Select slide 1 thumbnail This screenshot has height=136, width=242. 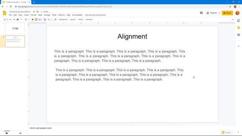tap(15, 29)
